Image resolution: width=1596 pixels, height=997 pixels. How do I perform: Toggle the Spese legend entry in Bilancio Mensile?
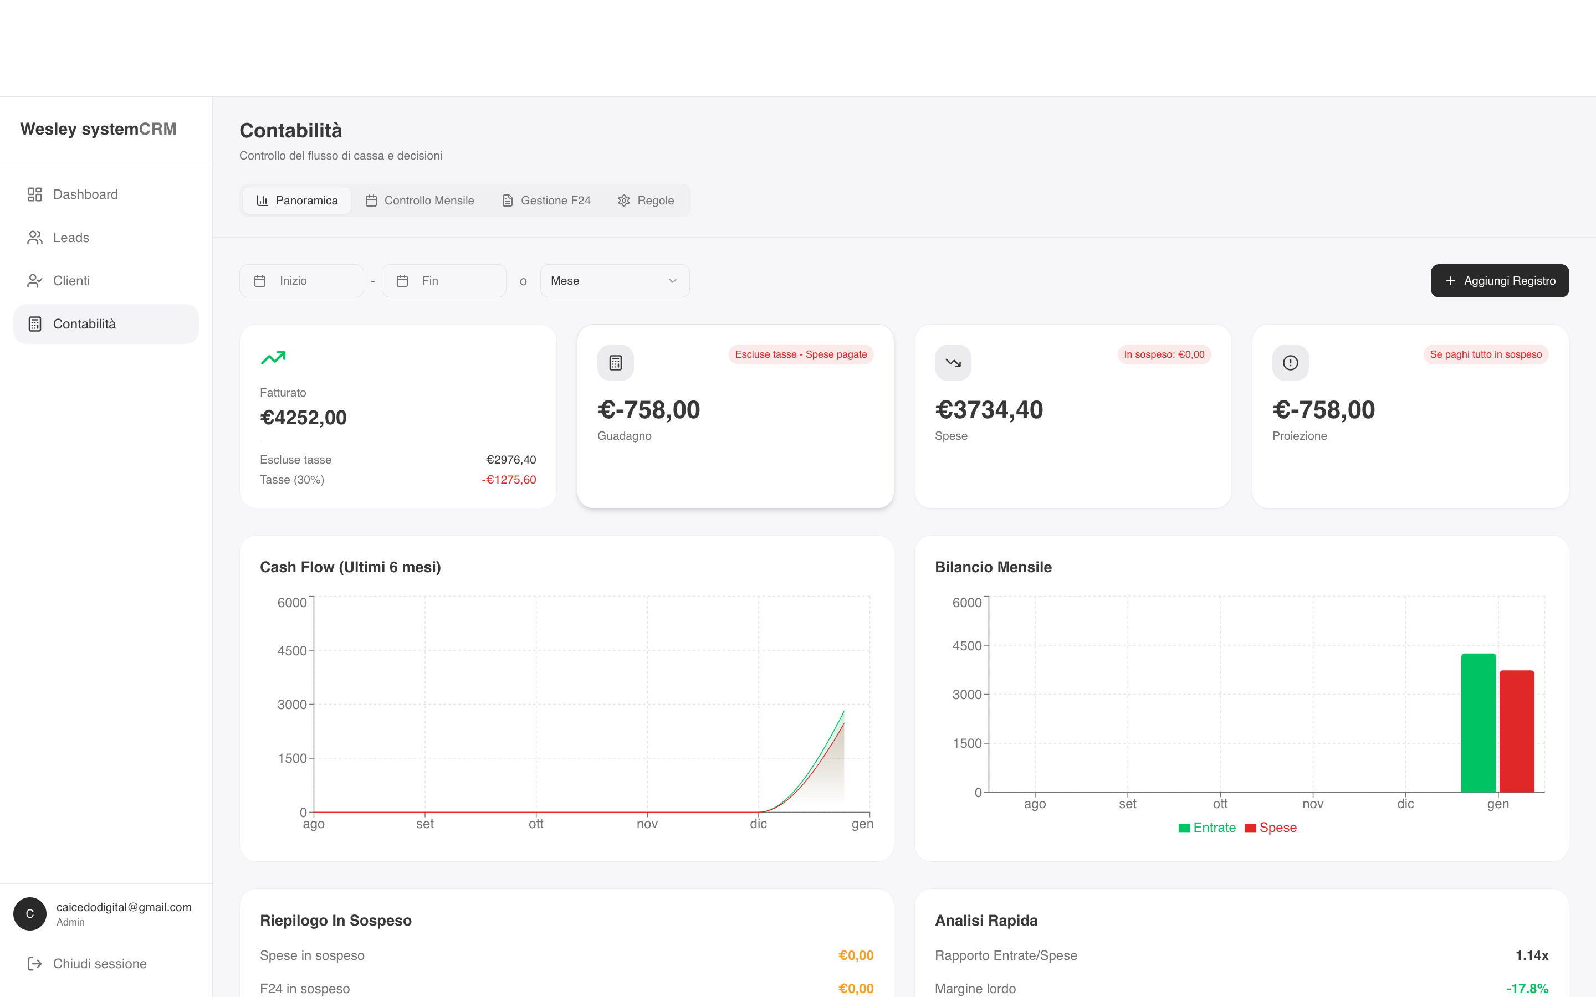pos(1271,828)
